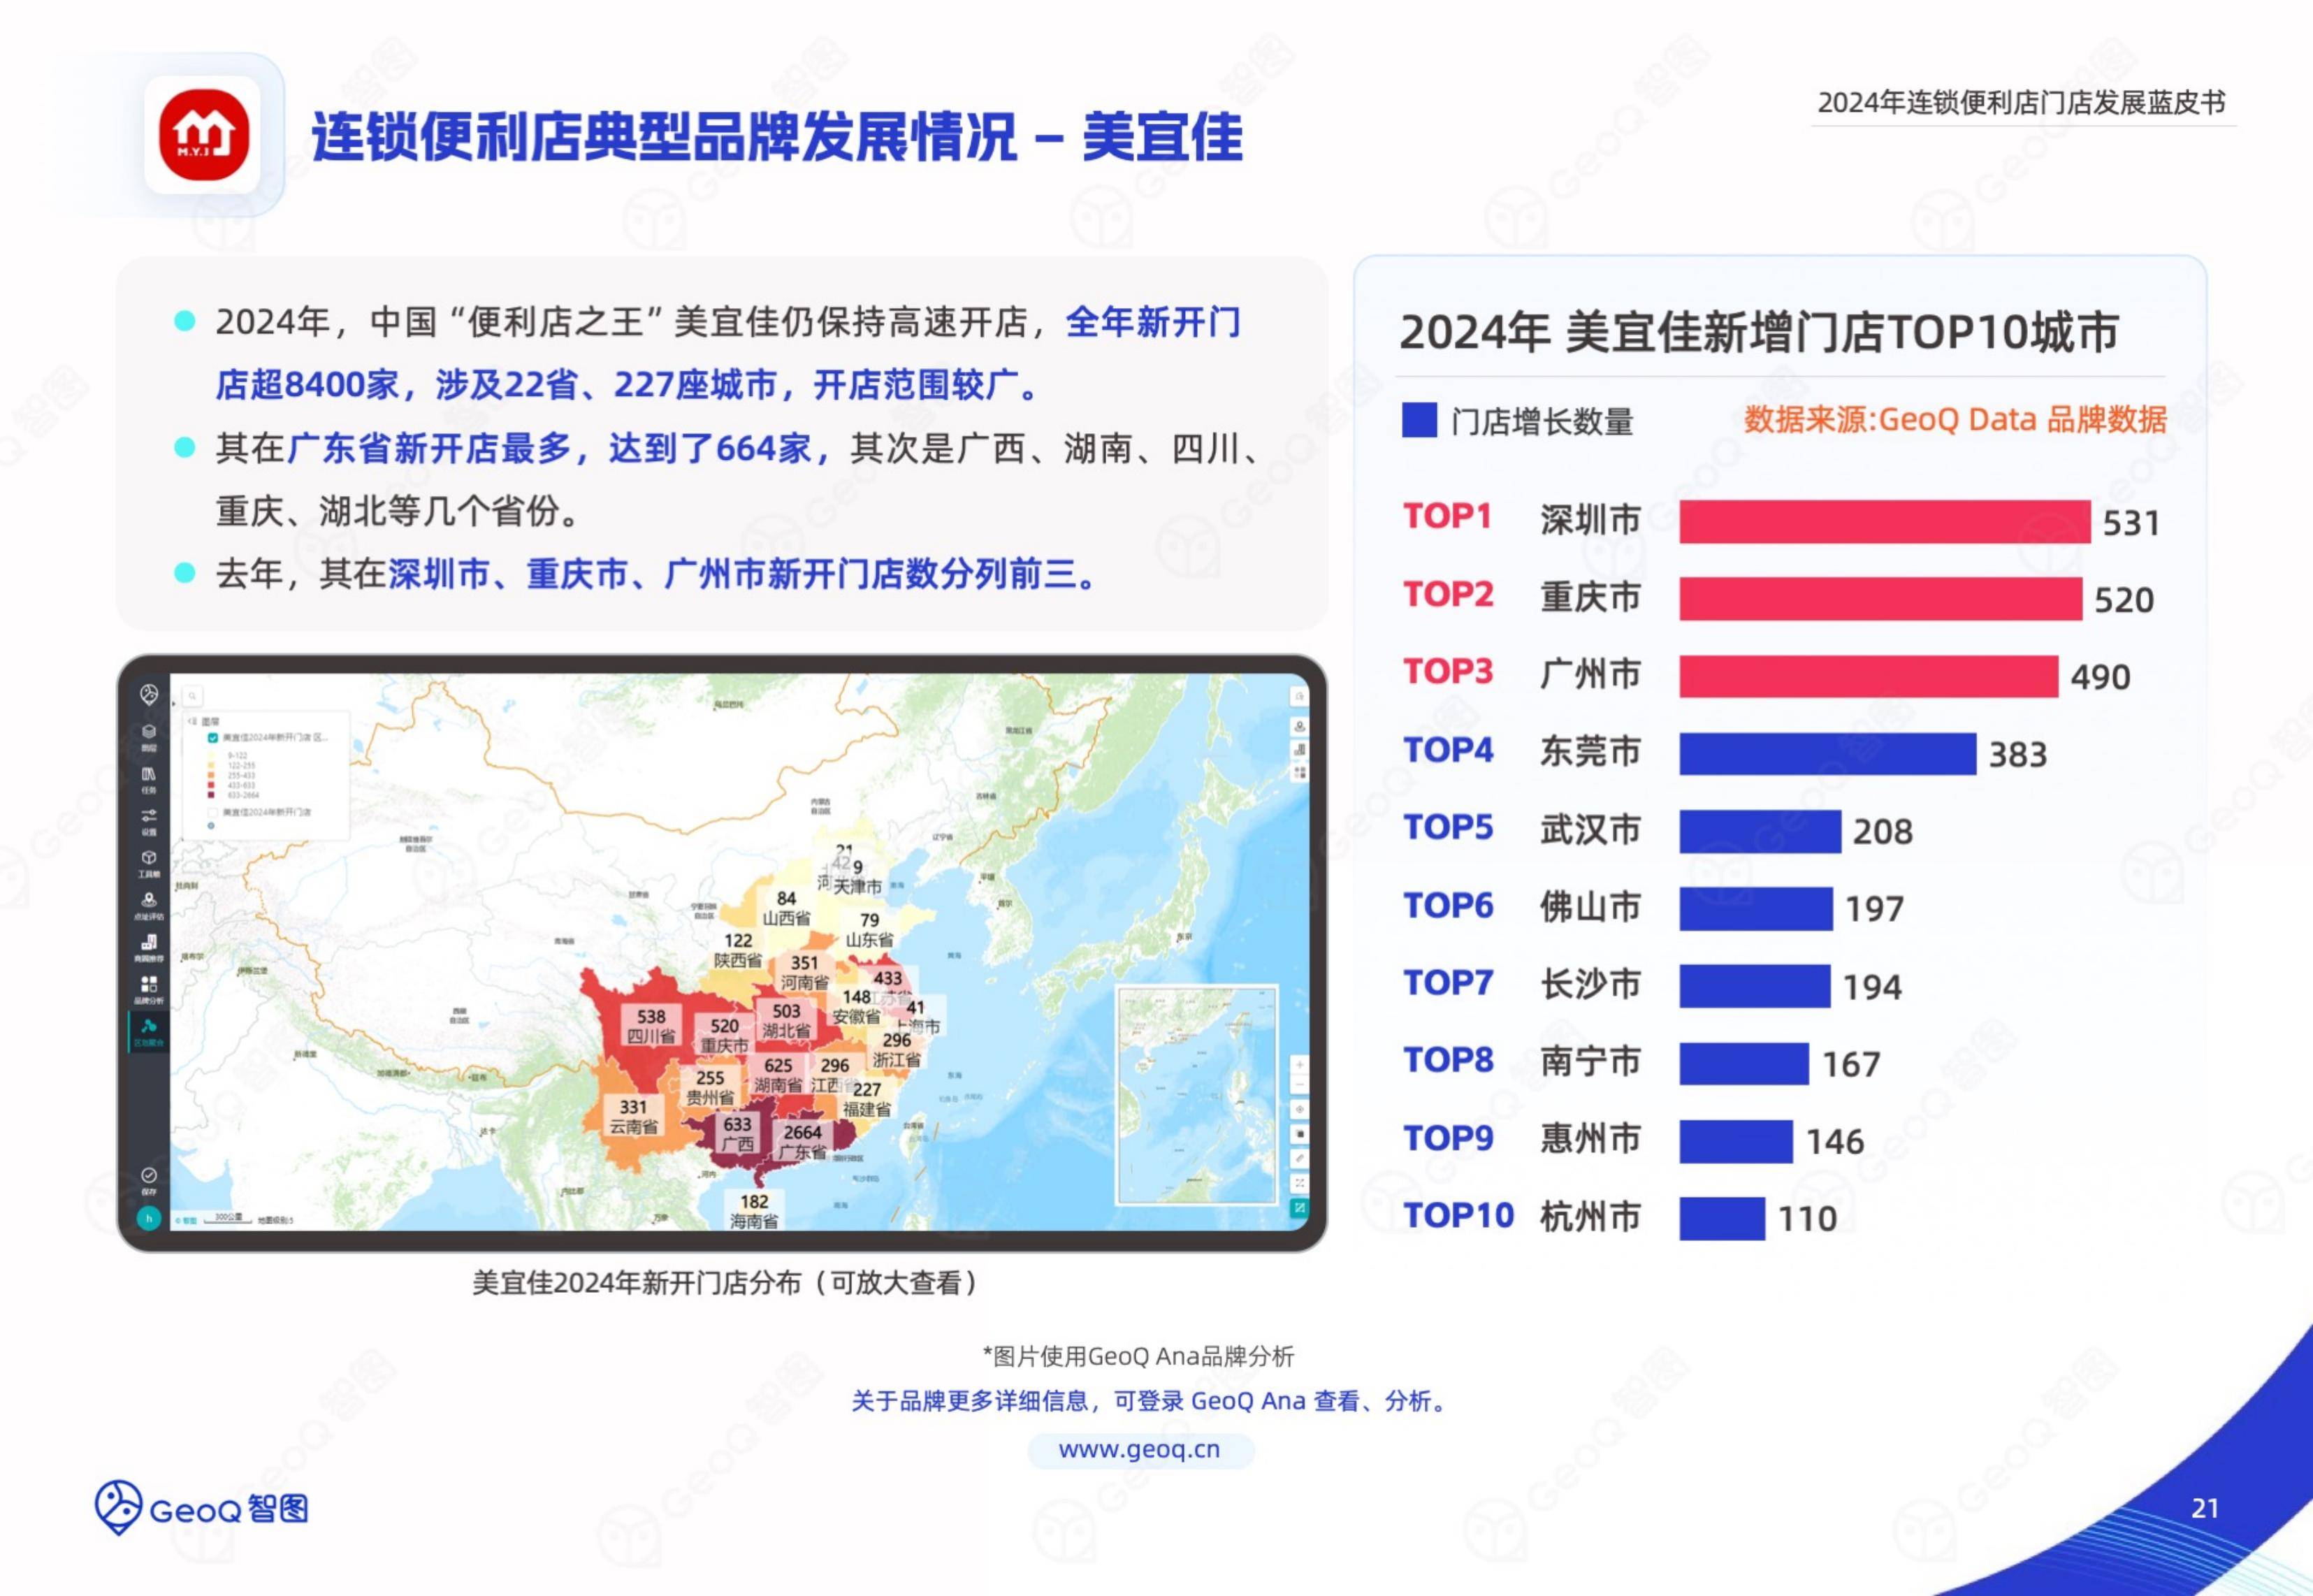The height and width of the screenshot is (1596, 2313).
Task: Open the 工具箱 toolbox cube icon
Action: point(149,863)
